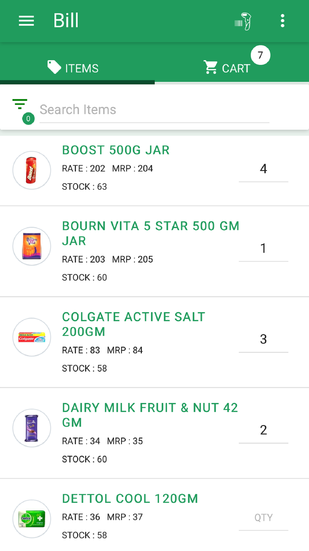This screenshot has height=551, width=309.
Task: Tap the Dettol soap product image
Action: point(32,519)
